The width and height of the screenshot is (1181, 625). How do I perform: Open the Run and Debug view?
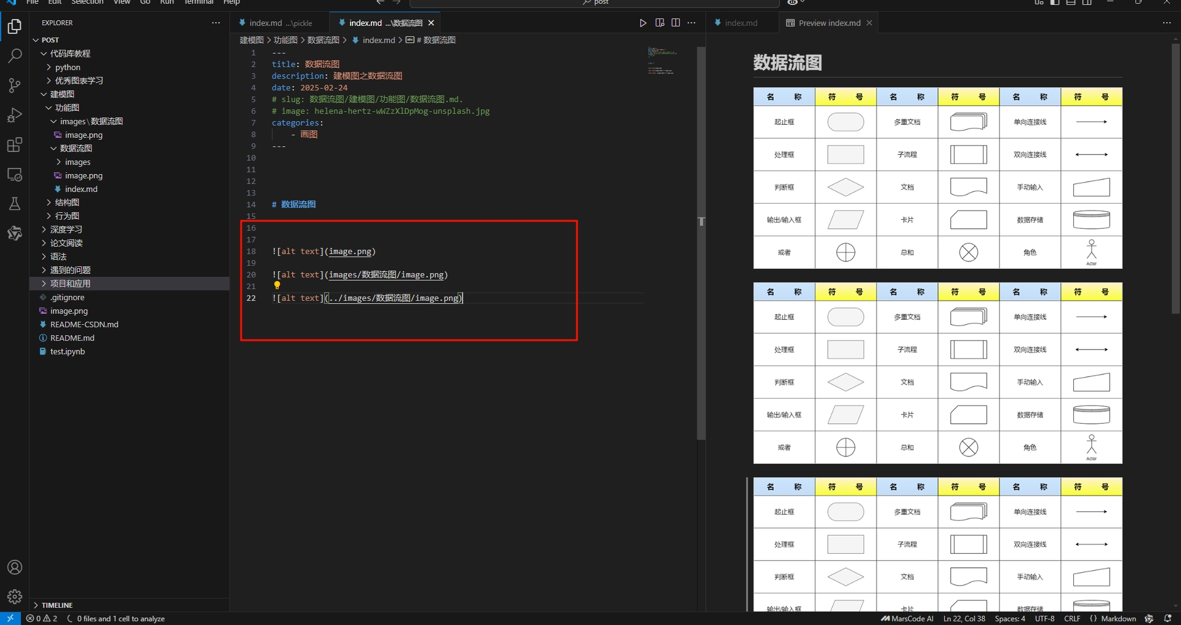coord(15,115)
